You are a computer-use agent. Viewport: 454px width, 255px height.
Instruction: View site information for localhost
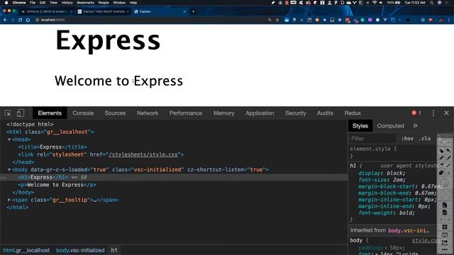(37, 20)
